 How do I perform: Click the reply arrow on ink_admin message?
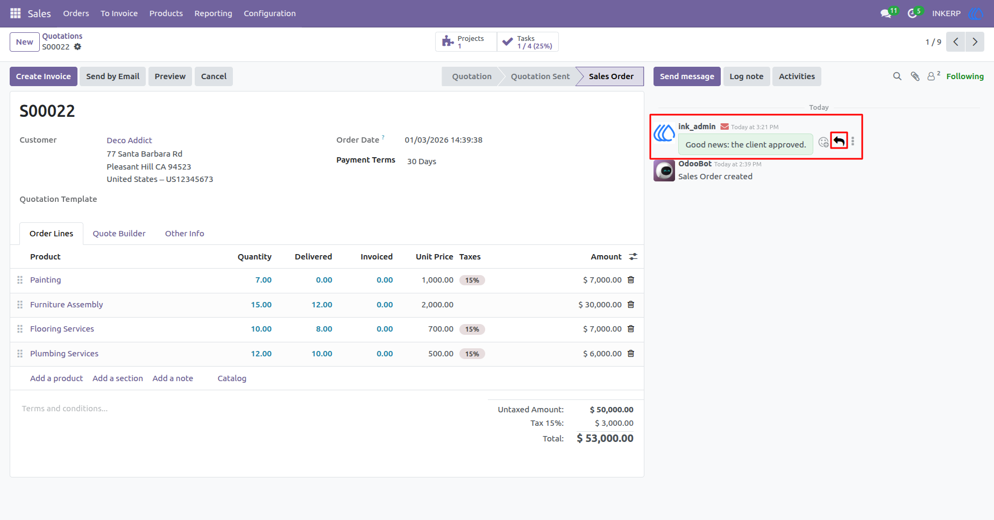839,141
